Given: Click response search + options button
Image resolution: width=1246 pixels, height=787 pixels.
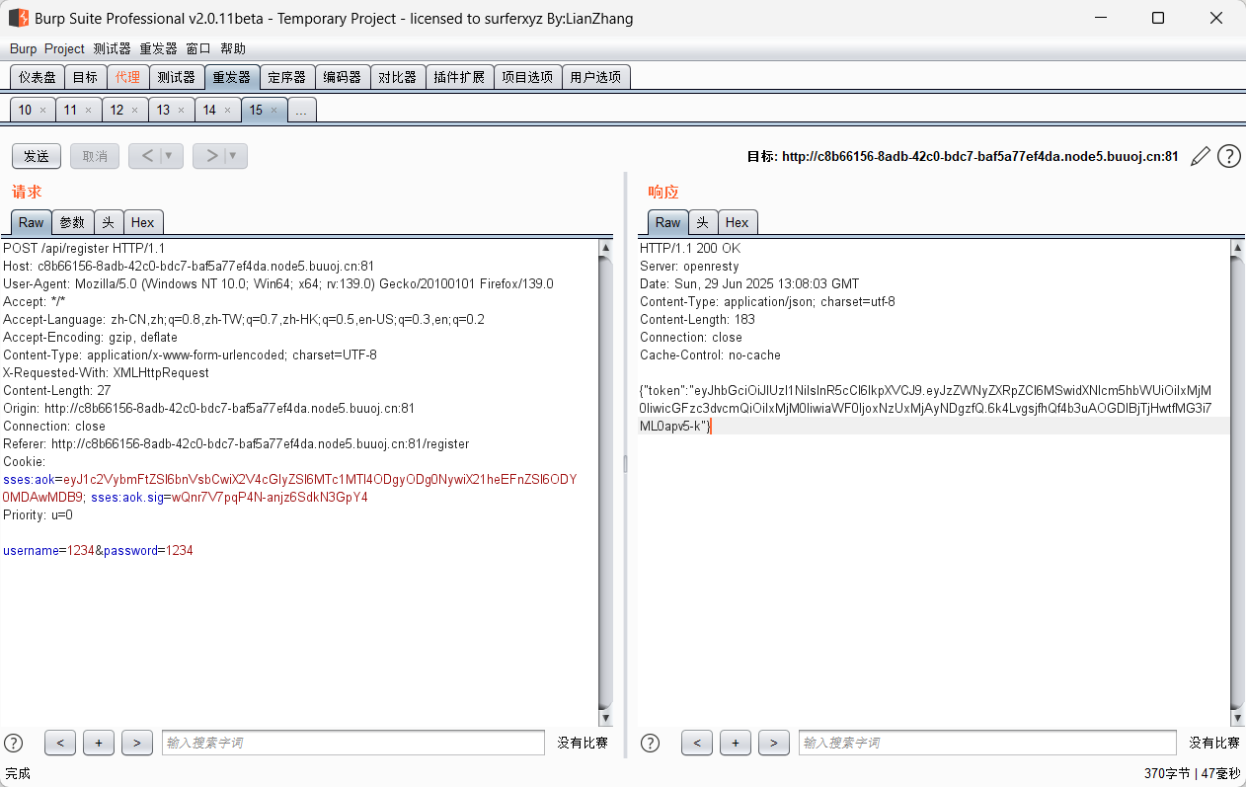Looking at the screenshot, I should click(x=736, y=743).
